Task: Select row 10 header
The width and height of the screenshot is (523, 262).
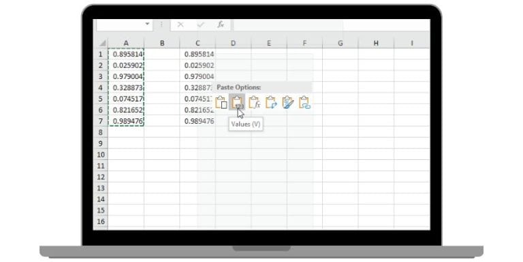Action: pos(101,154)
